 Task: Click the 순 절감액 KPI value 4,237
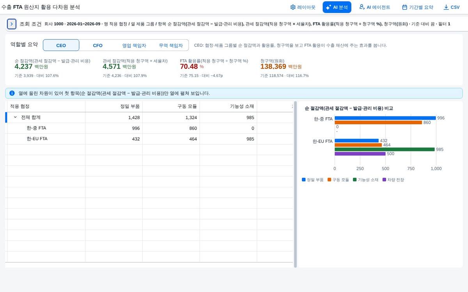tap(23, 67)
